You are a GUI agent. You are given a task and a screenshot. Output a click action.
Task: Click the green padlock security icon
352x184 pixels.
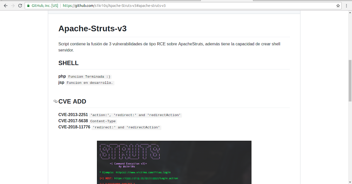point(28,5)
